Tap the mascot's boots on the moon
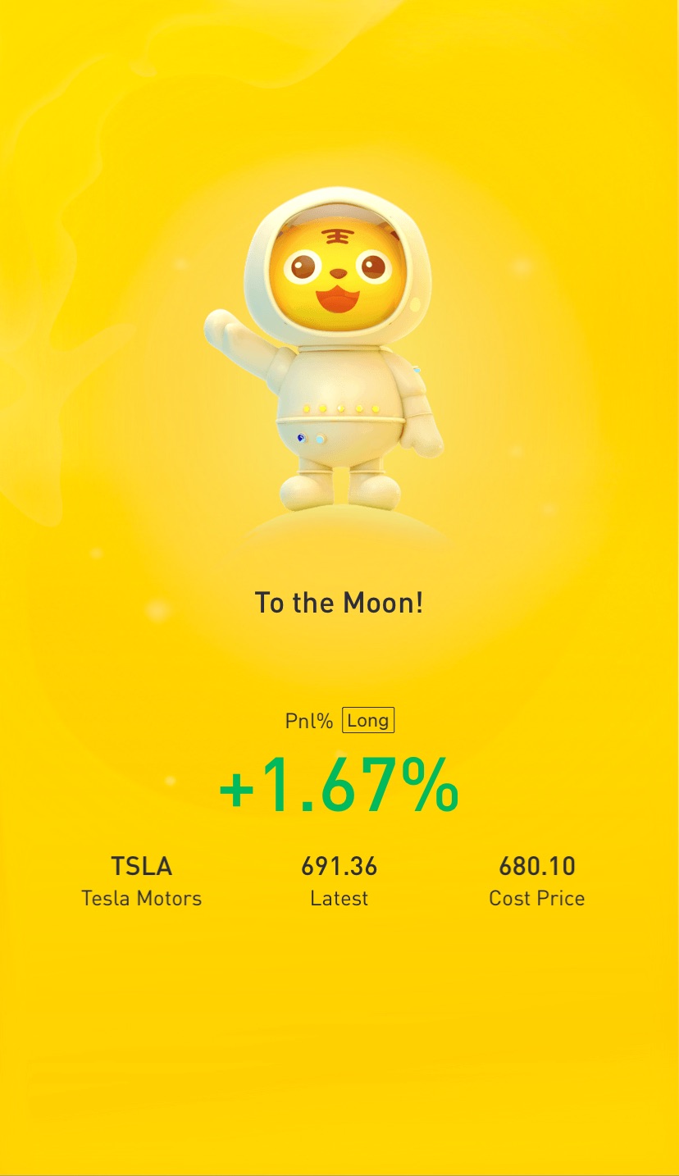The image size is (679, 1176). pyautogui.click(x=341, y=490)
